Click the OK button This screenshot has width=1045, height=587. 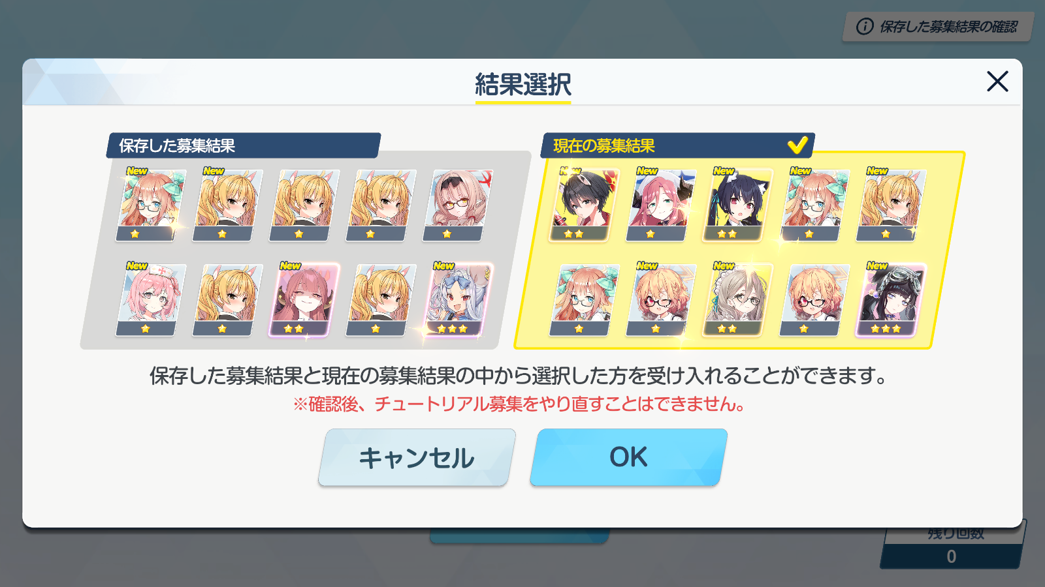tap(628, 457)
